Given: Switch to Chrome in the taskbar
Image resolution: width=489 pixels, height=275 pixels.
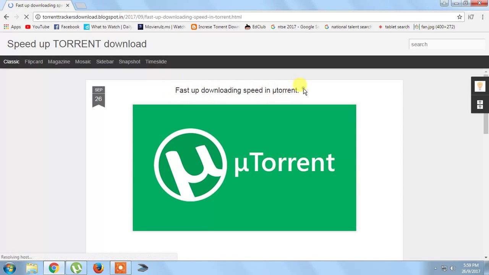Looking at the screenshot, I should click(54, 268).
